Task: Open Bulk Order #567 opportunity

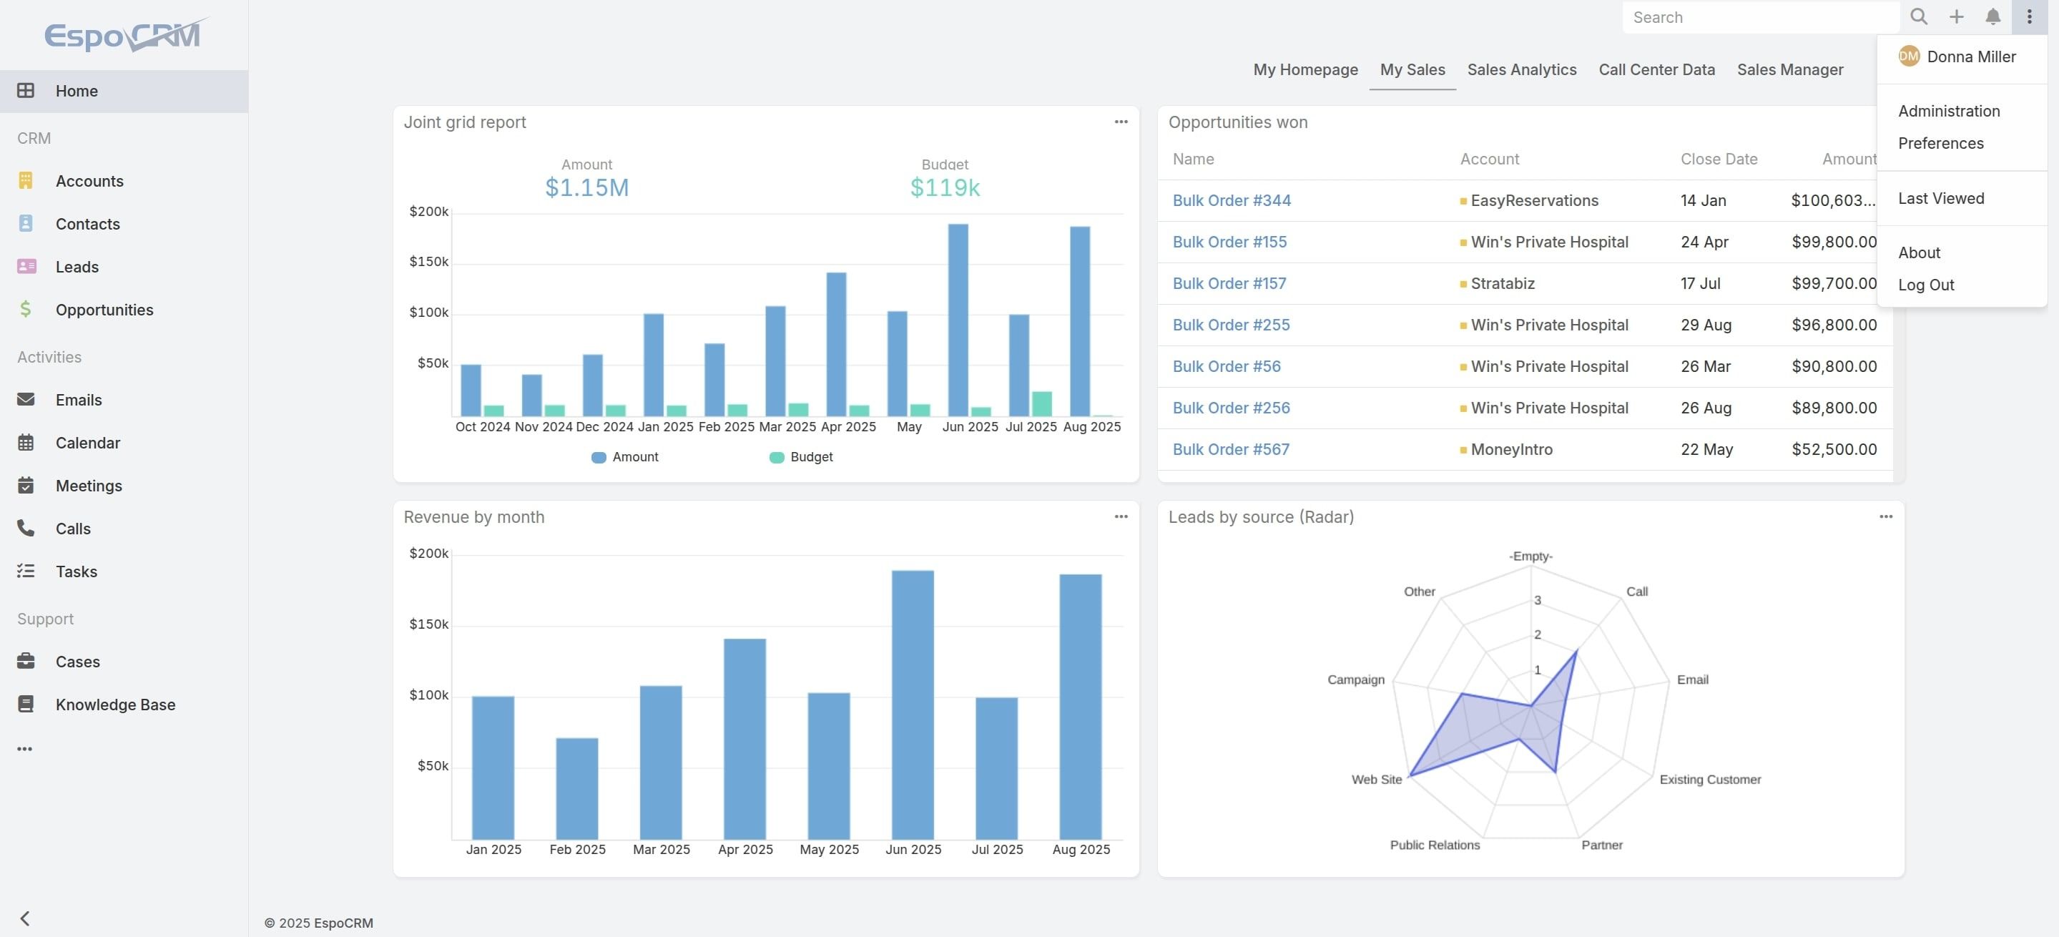Action: [1231, 449]
